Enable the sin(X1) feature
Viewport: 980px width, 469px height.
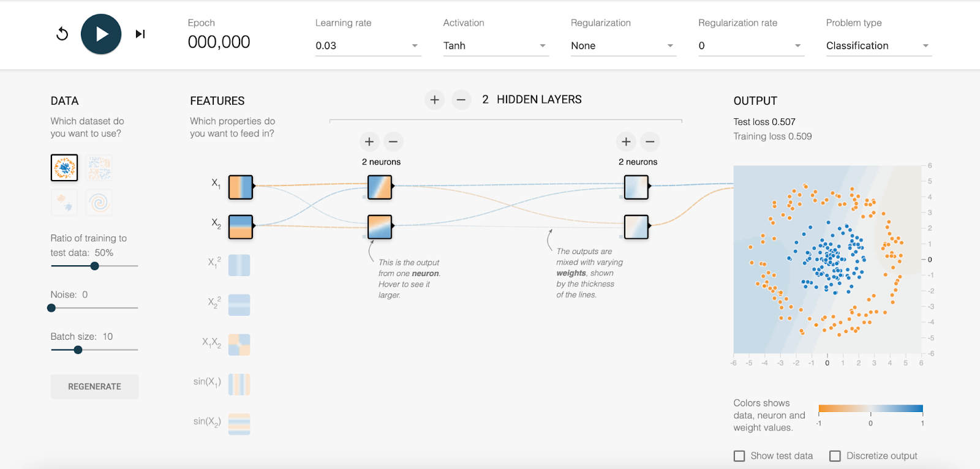coord(239,385)
